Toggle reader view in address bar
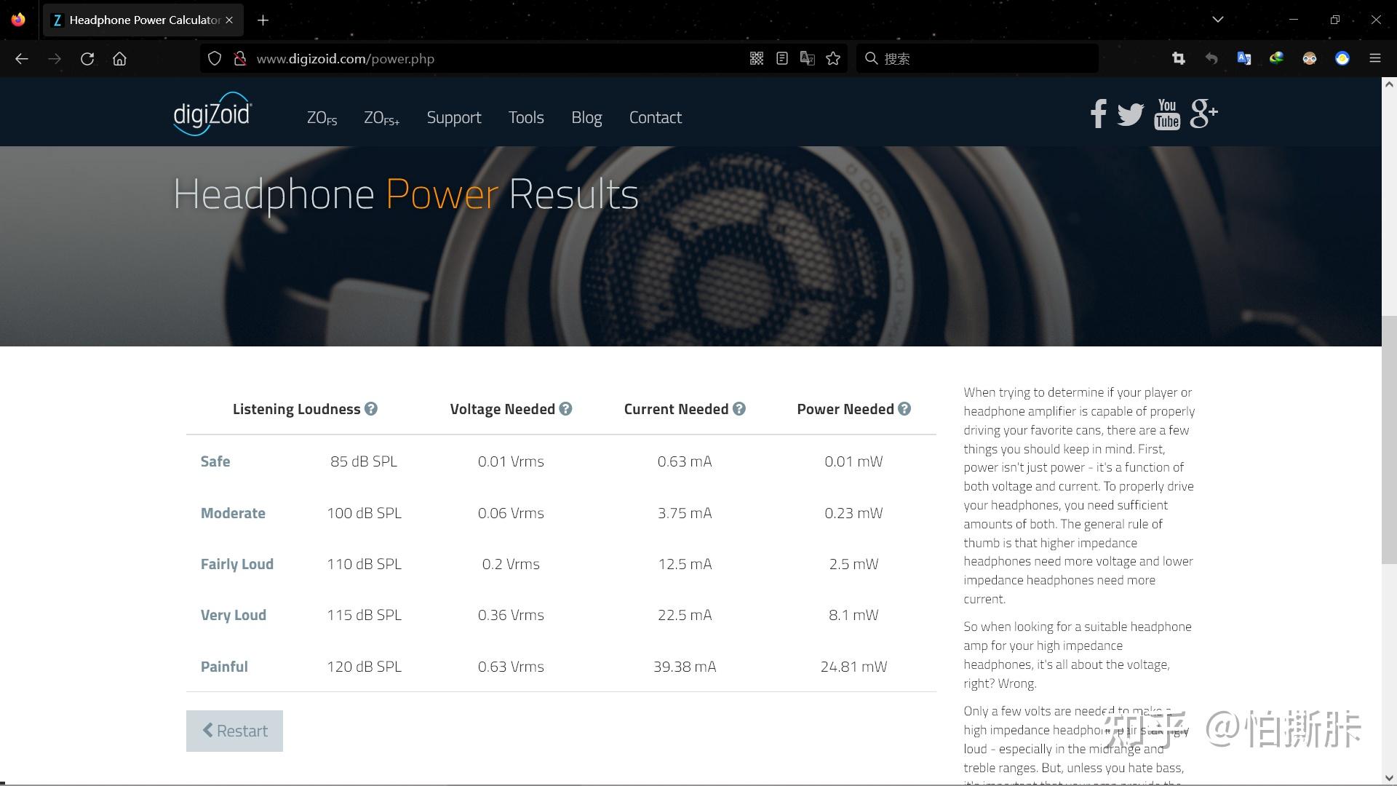The image size is (1397, 786). click(x=782, y=59)
